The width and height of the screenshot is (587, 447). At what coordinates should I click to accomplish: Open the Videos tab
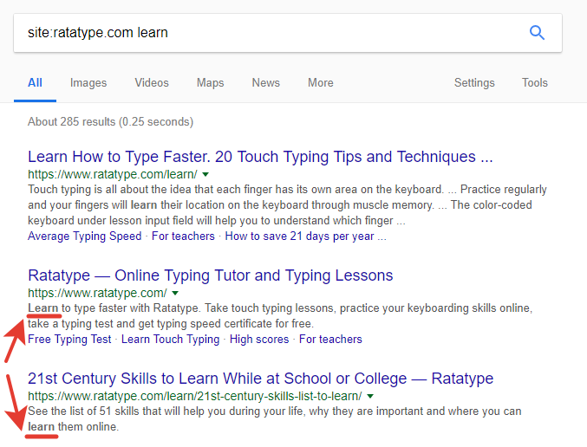pos(152,82)
